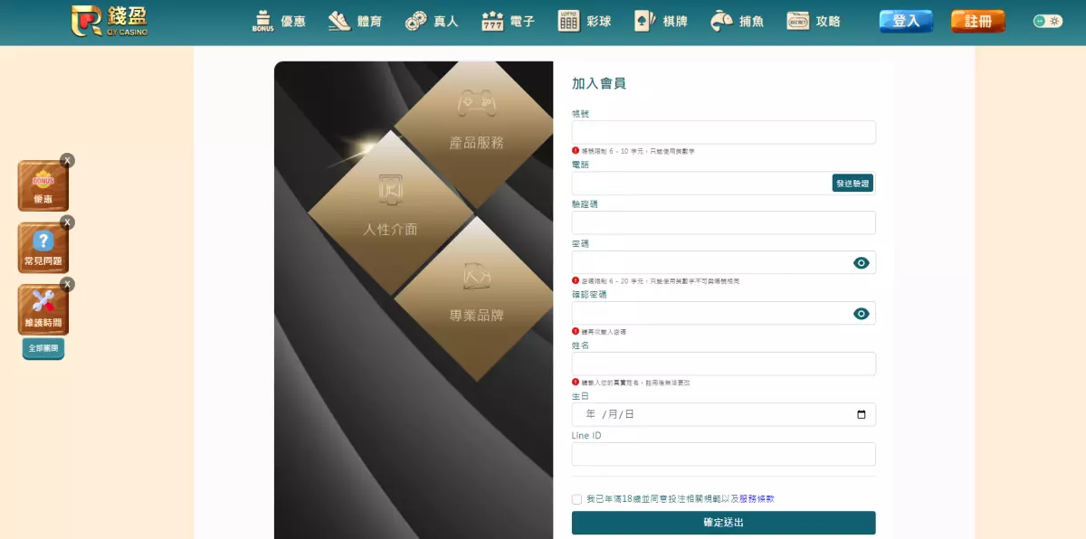Open the BONUS 優惠 floating sidebar badge

pos(43,184)
